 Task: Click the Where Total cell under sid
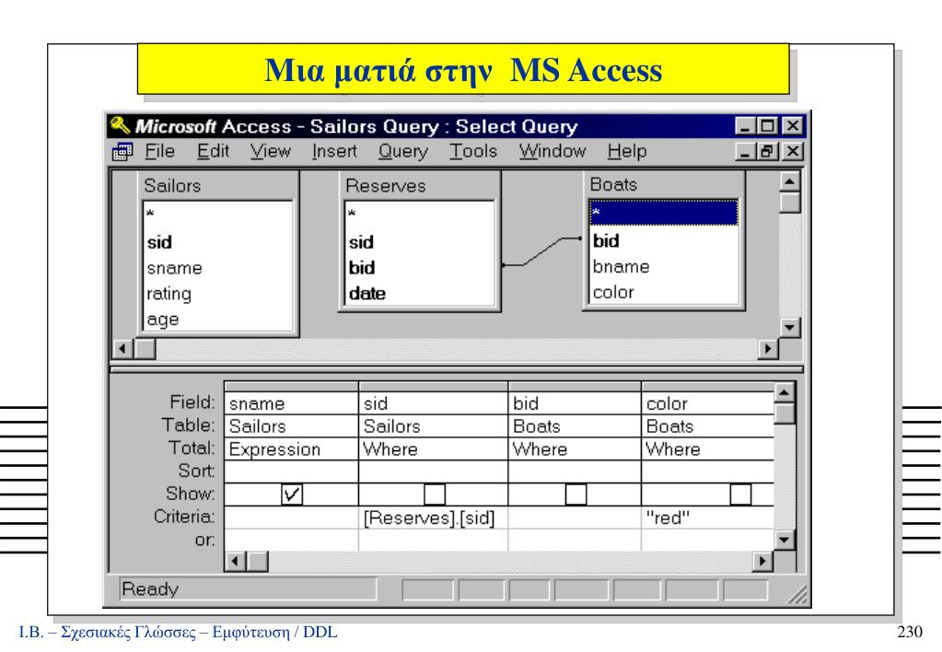pyautogui.click(x=434, y=449)
